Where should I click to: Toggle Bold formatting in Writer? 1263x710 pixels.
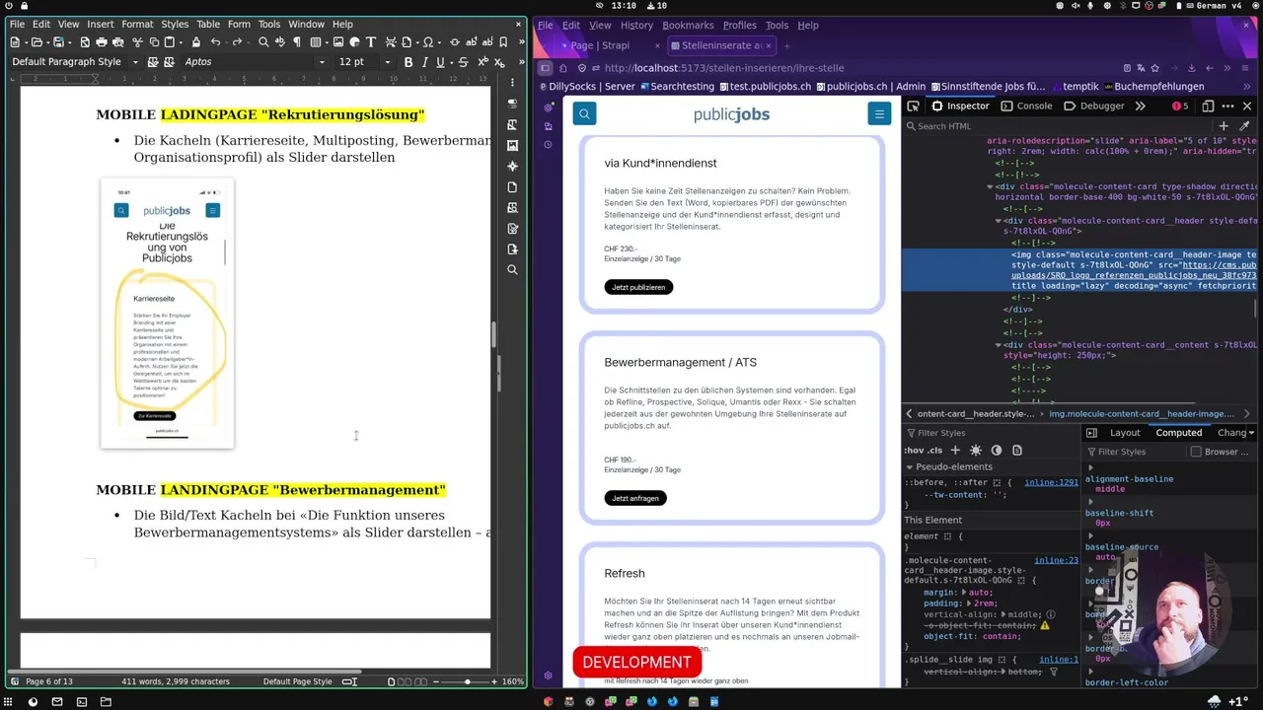(x=409, y=62)
